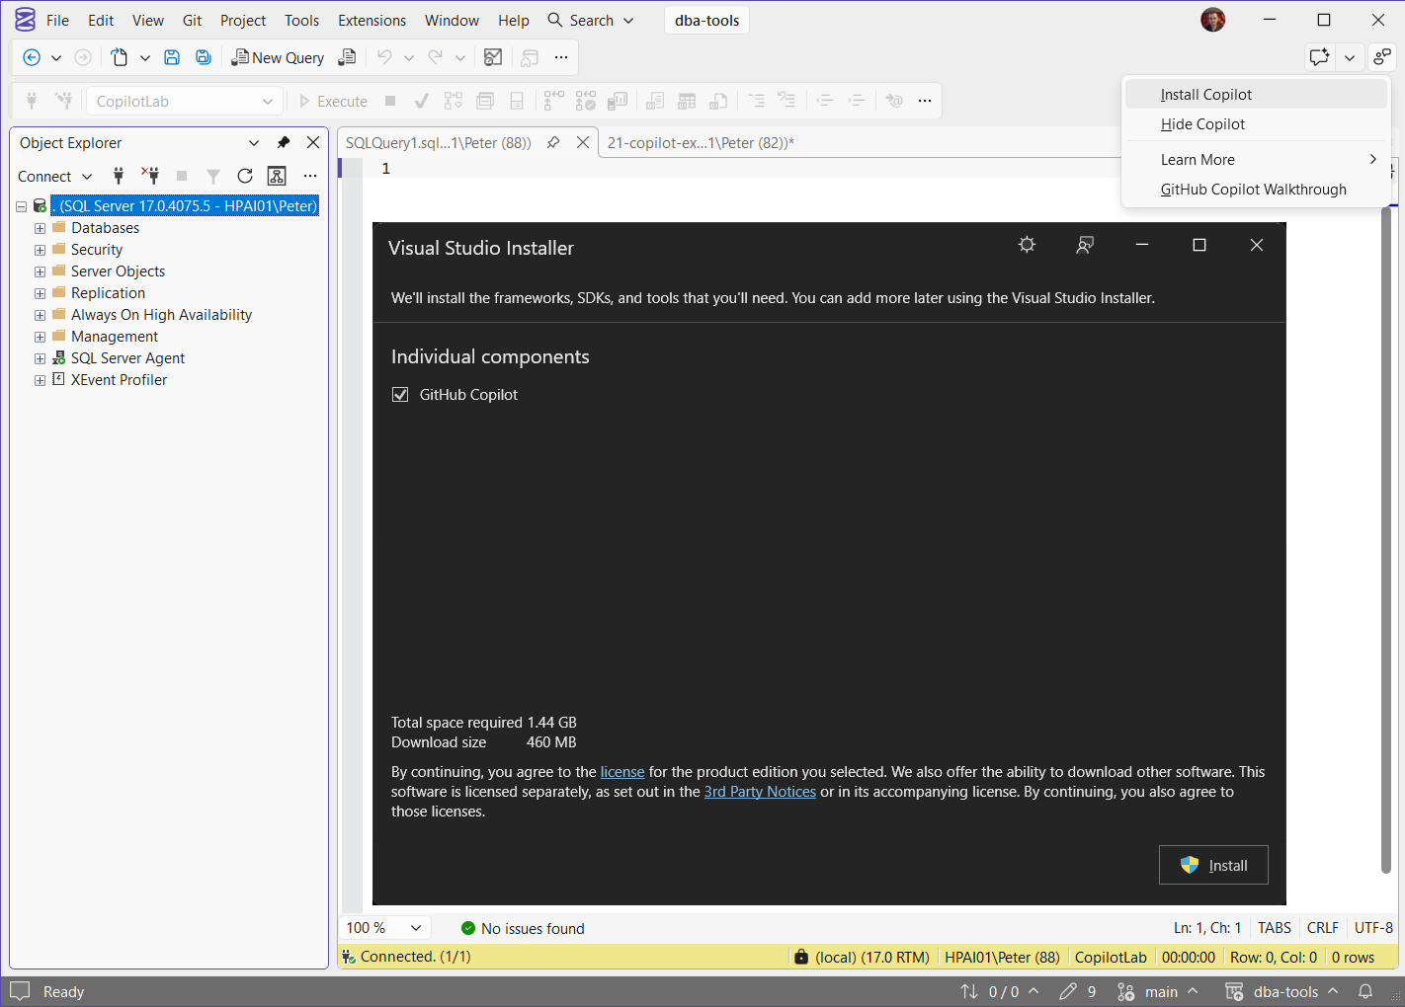Pin the SQLQuery1.sql tab
Viewport: 1405px width, 1007px height.
click(553, 142)
